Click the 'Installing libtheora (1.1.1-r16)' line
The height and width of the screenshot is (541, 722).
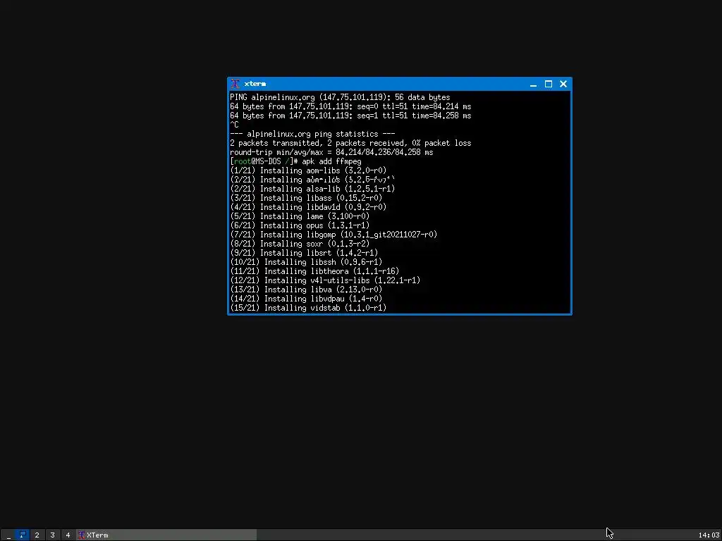click(x=314, y=271)
